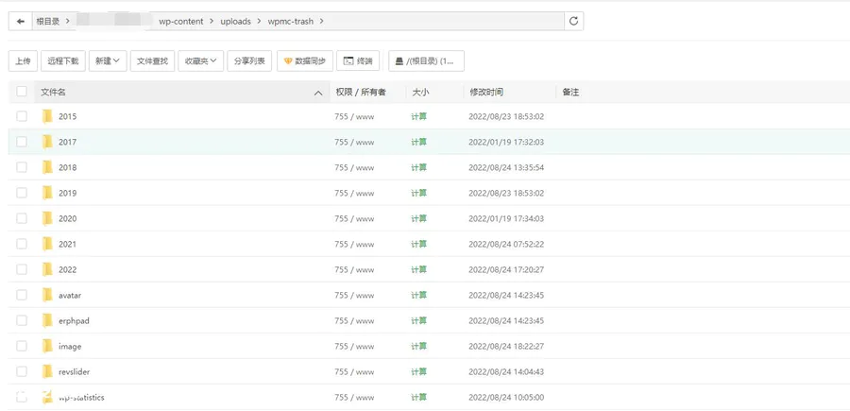Screen dimensions: 850x411
Task: Calculate size of avatar via 计算
Action: point(419,295)
